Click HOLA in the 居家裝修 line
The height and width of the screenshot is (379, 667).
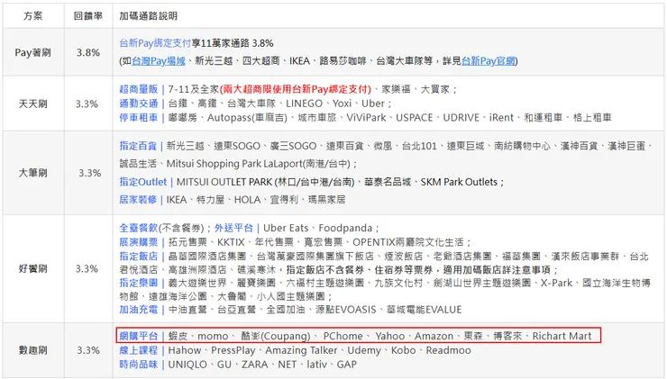247,200
